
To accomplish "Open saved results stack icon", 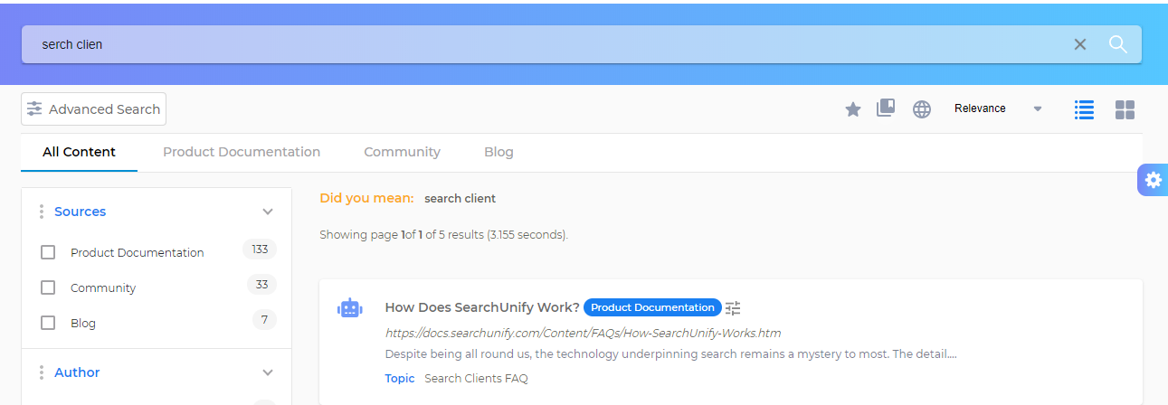I will (x=886, y=108).
